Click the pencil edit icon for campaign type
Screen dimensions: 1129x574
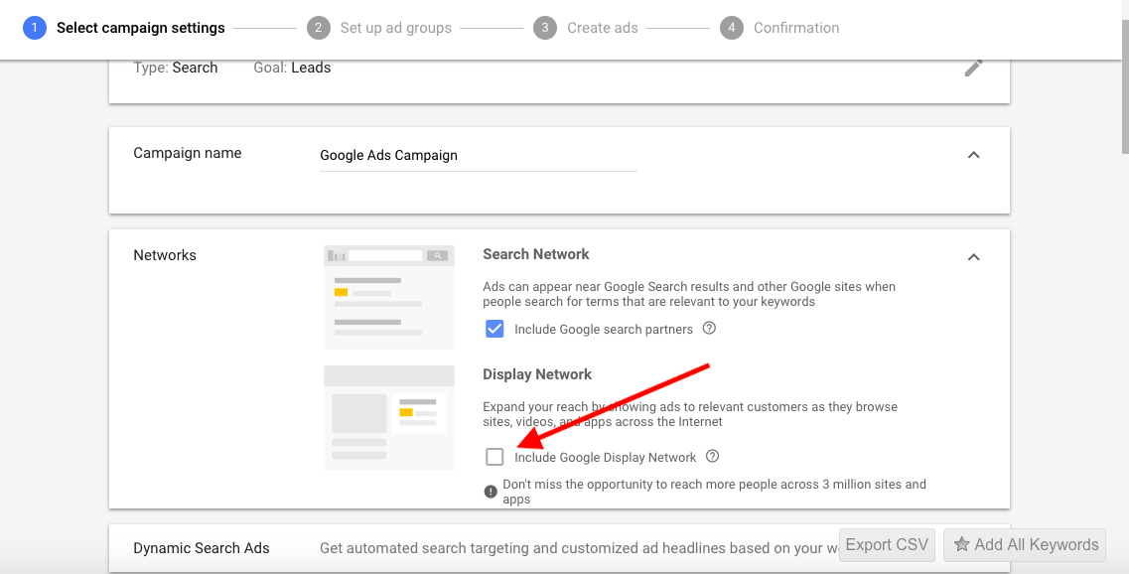[x=973, y=69]
